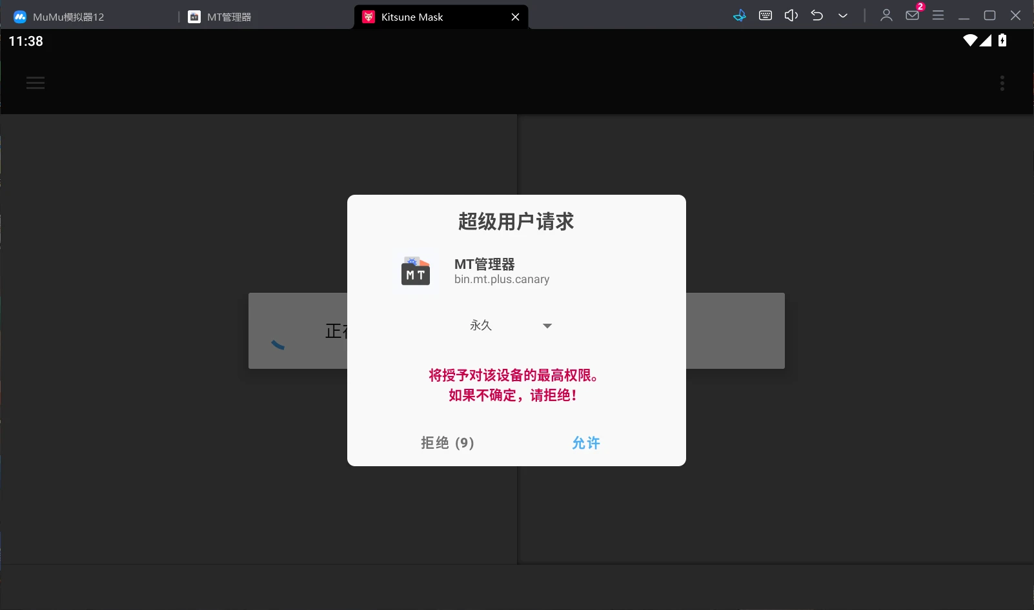1034x610 pixels.
Task: Switch to the MT管理器 tab
Action: pos(228,17)
